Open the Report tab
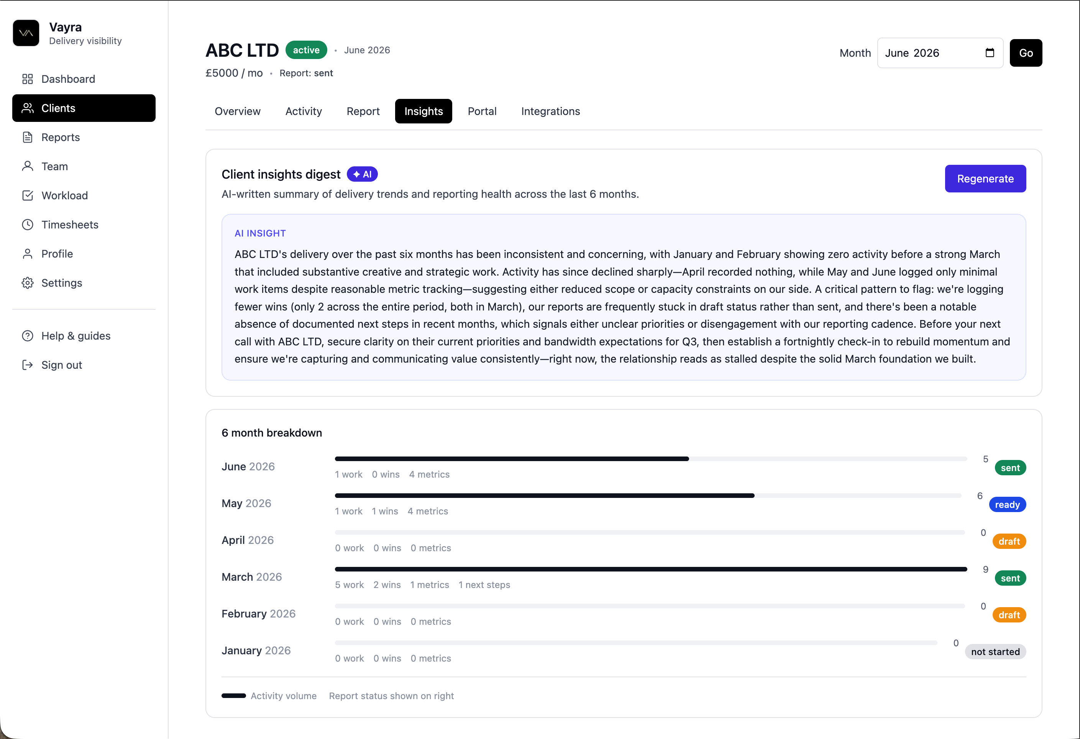Image resolution: width=1080 pixels, height=739 pixels. (363, 111)
